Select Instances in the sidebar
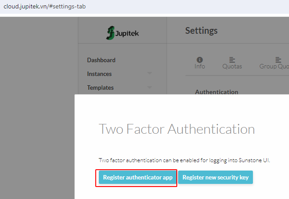The image size is (289, 199). tap(99, 74)
